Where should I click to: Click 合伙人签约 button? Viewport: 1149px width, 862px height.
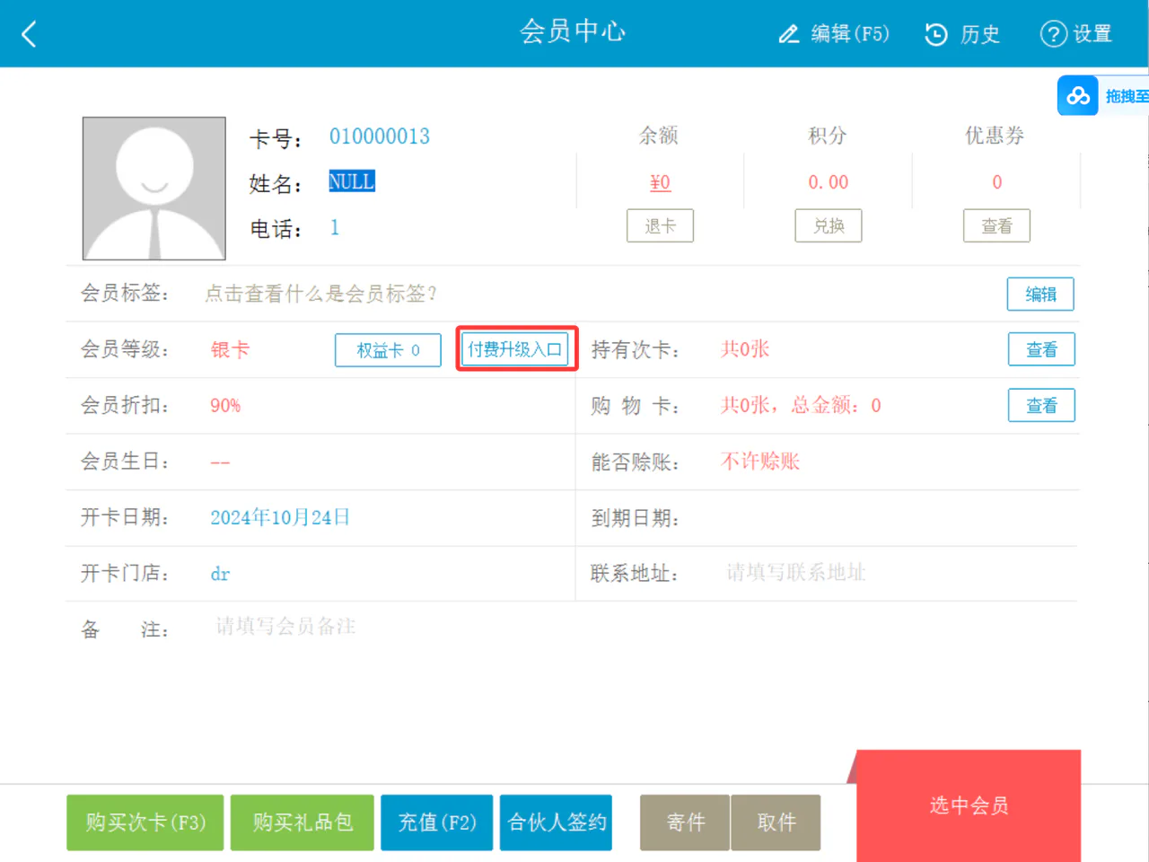coord(557,822)
